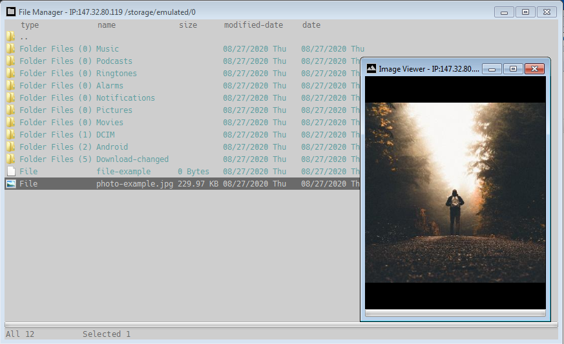This screenshot has width=564, height=344.
Task: Select the file-example file name
Action: [x=123, y=172]
